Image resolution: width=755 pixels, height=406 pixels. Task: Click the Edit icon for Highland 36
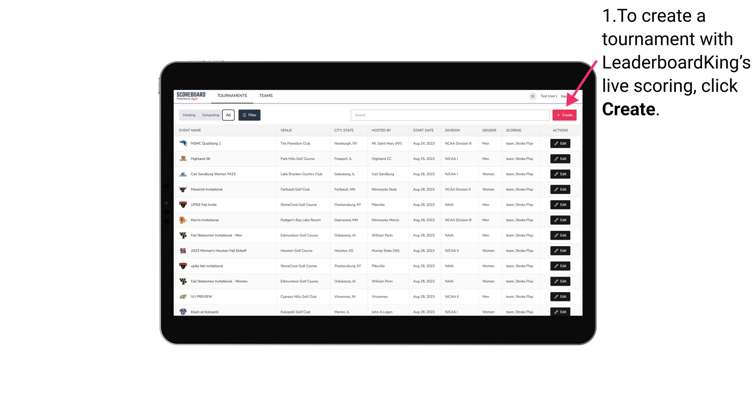560,158
